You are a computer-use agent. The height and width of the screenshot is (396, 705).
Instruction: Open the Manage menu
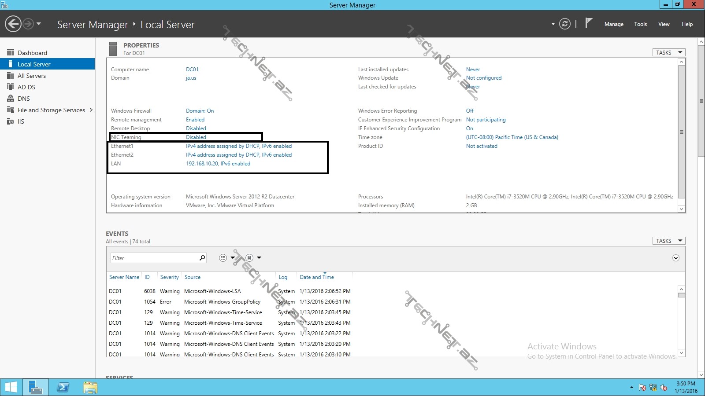613,24
